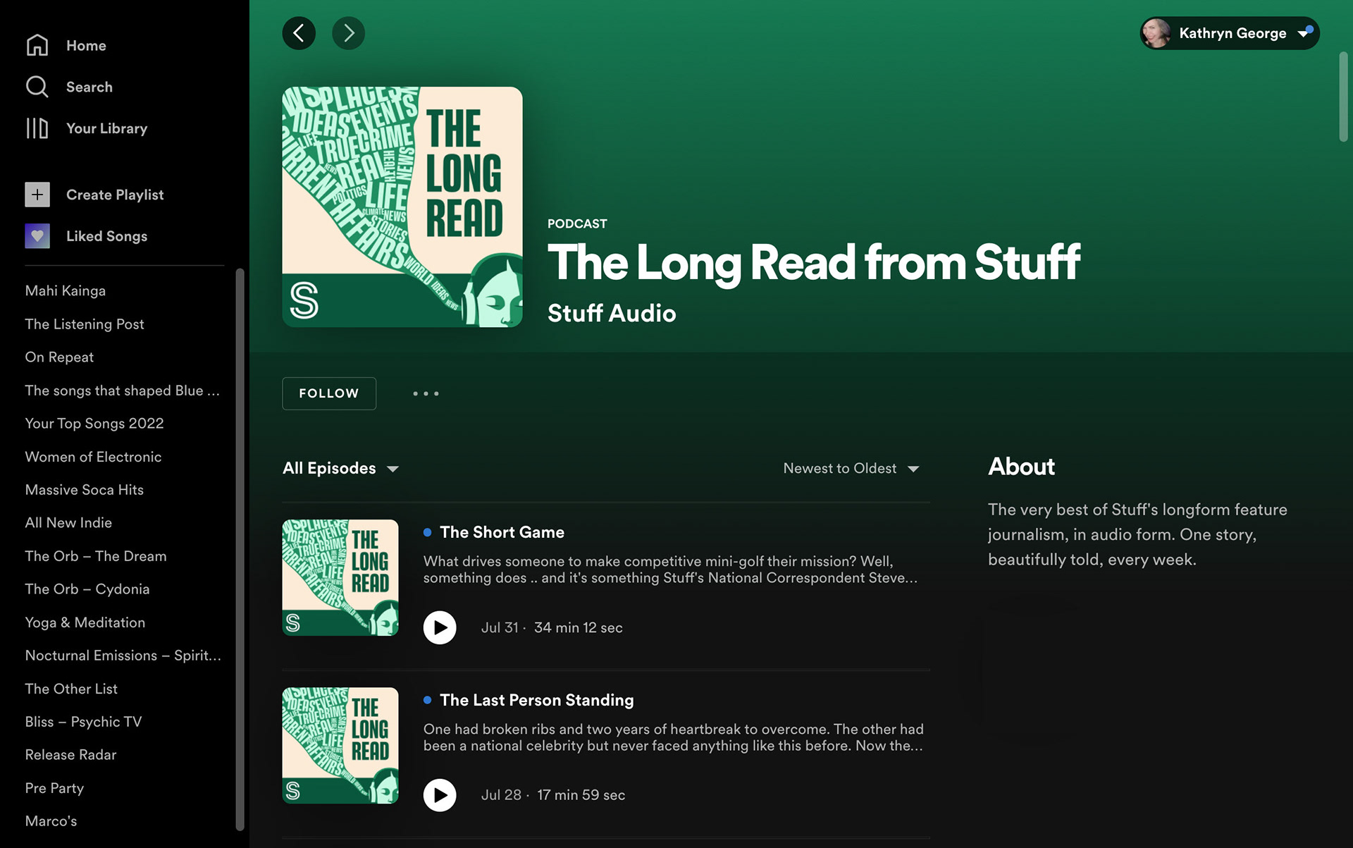Click the large Long Read podcast cover

click(402, 207)
